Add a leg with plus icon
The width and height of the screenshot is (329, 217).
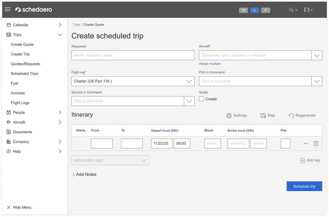pyautogui.click(x=303, y=161)
